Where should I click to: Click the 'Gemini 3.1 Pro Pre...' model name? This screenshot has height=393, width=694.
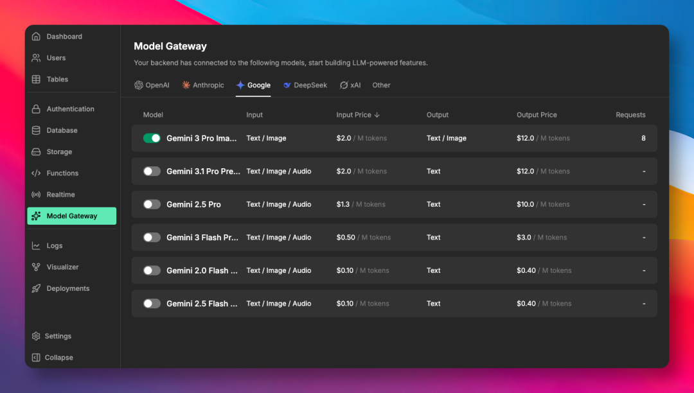click(203, 171)
